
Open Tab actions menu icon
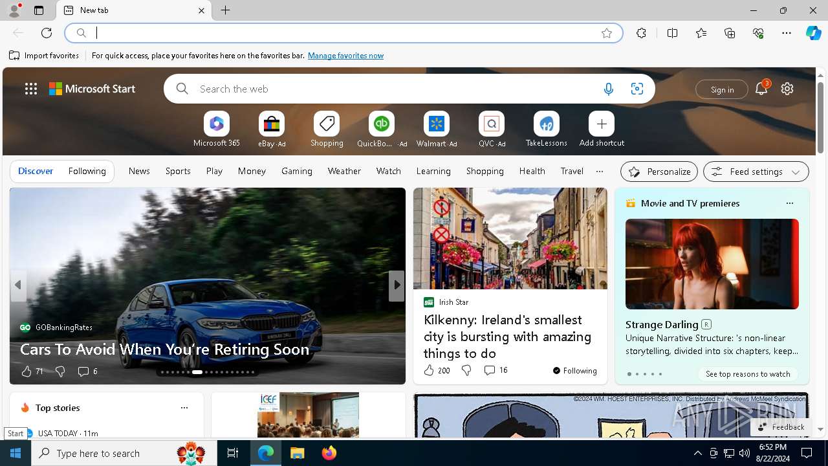pos(39,10)
